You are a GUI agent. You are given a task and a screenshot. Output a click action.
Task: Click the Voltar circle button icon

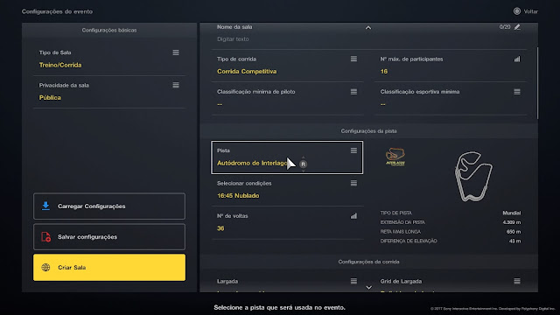click(x=517, y=11)
